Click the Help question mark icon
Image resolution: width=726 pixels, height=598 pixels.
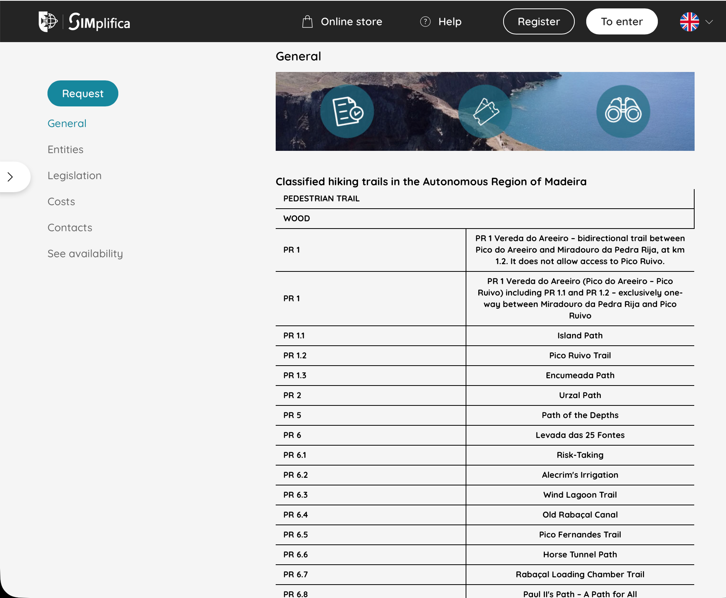click(x=425, y=21)
